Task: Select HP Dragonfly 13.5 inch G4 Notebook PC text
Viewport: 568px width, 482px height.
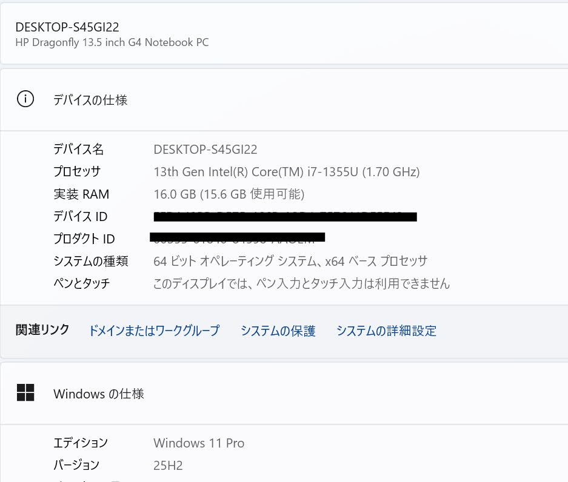Action: point(112,42)
